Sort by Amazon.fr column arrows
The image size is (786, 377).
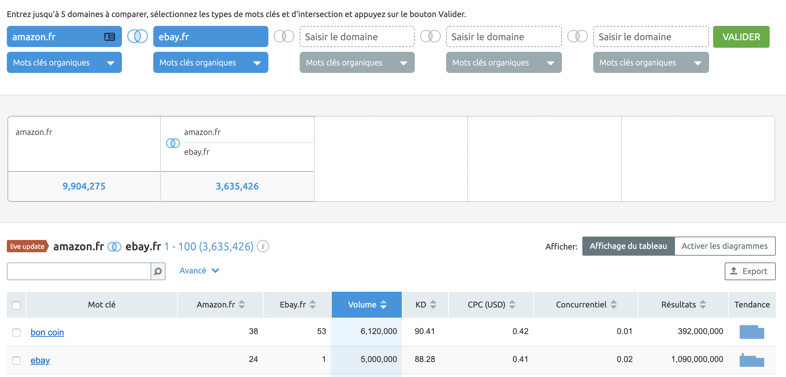242,304
